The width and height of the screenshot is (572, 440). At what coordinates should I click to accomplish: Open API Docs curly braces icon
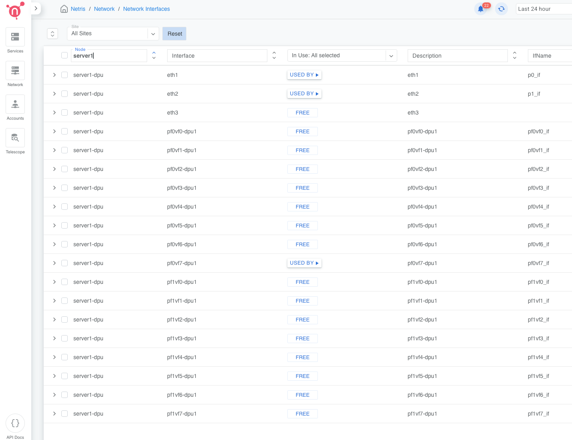(15, 423)
